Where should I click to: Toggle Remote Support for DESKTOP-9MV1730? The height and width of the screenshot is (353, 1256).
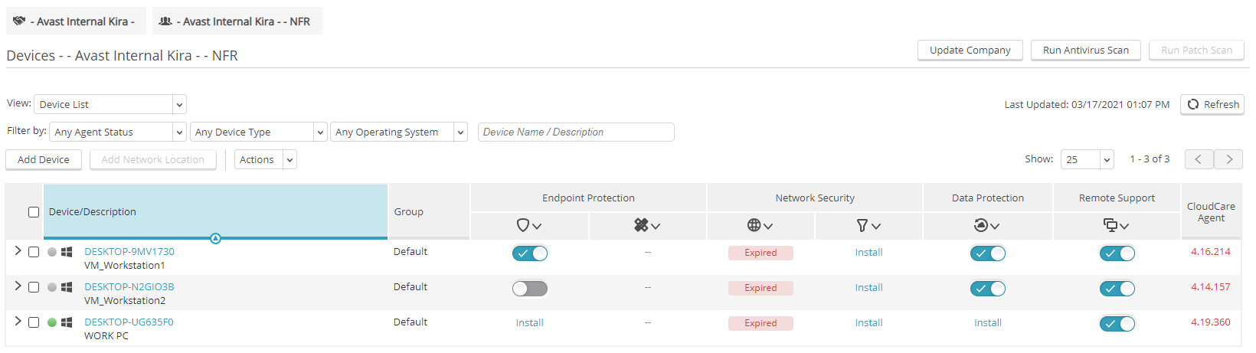[x=1117, y=253]
